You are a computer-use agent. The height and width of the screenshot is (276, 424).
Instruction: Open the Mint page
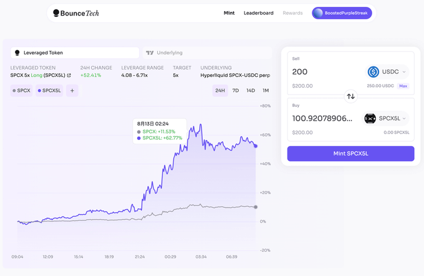click(229, 13)
